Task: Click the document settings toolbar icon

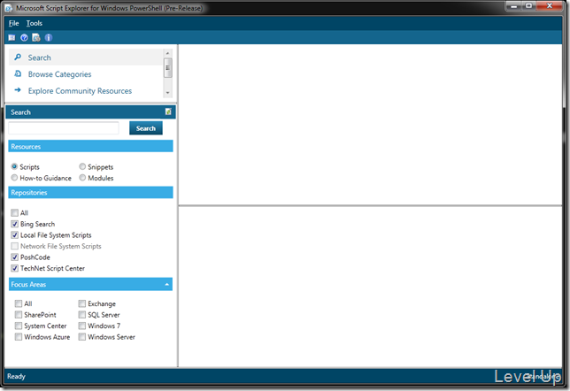Action: click(x=36, y=37)
